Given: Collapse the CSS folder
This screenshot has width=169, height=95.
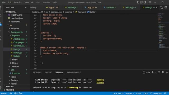Looking at the screenshot, I should coord(12,70).
